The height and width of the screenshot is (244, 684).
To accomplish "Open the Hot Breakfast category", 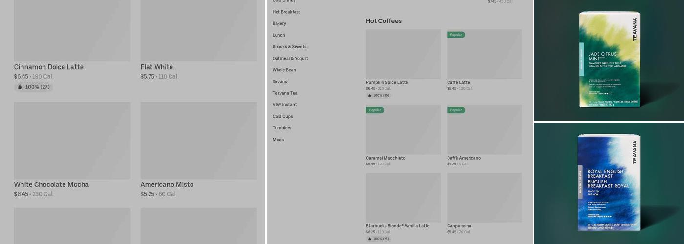I will click(x=286, y=12).
